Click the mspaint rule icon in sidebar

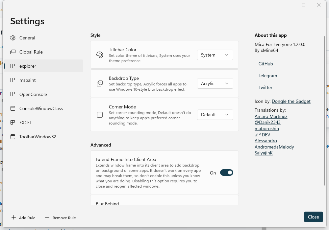point(13,80)
